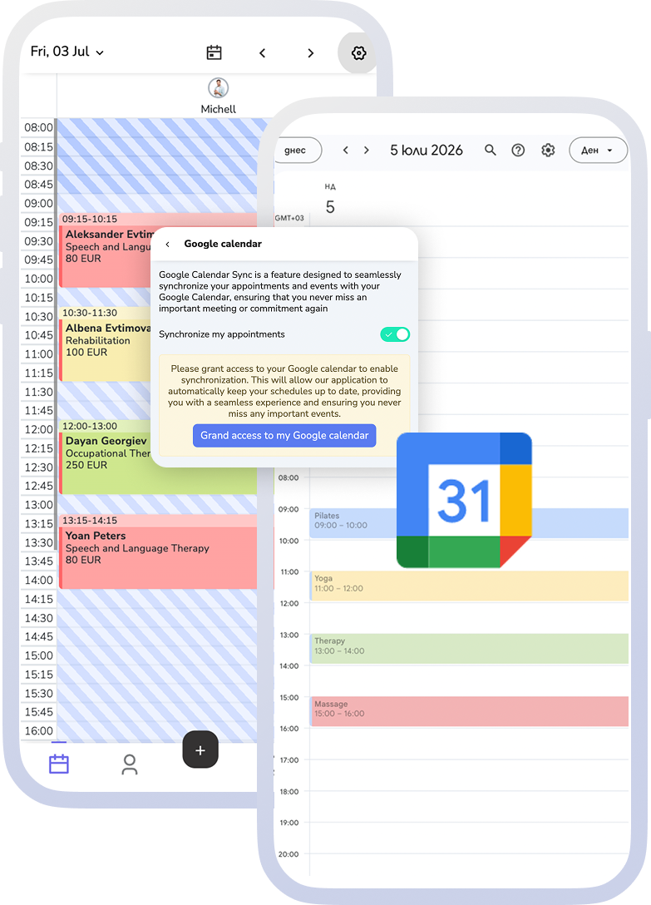Open the settings gear in Google Calendar
This screenshot has width=651, height=905.
548,150
